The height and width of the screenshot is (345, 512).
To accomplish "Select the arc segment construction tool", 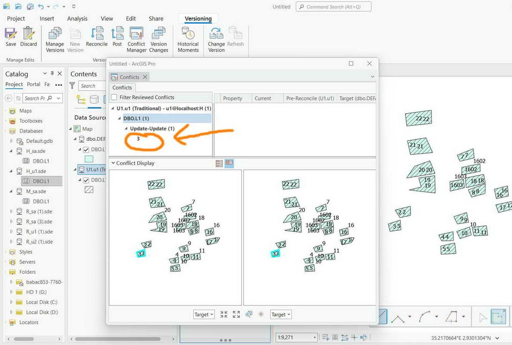I will pyautogui.click(x=424, y=317).
